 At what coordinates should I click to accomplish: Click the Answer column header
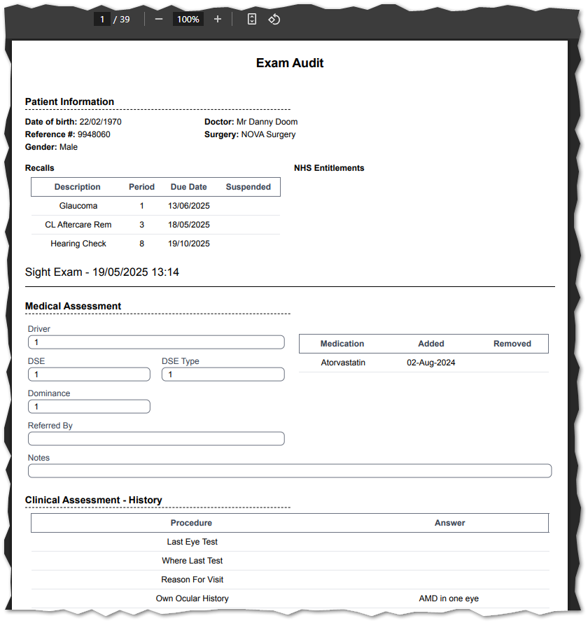(x=449, y=523)
